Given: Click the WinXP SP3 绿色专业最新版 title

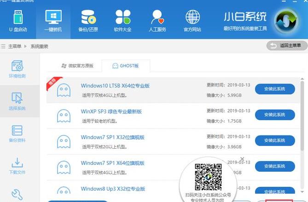Looking at the screenshot, I should (x=111, y=112).
